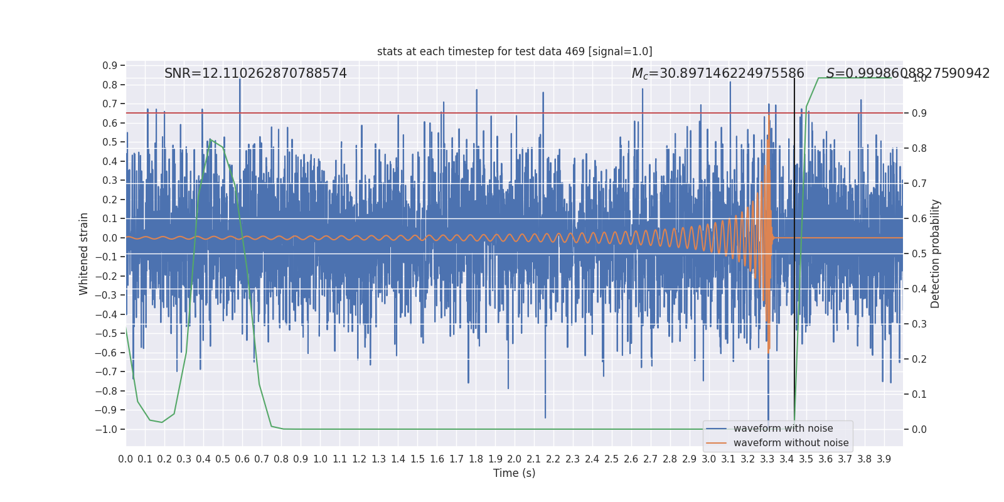1004x502 pixels.
Task: Click the plot title mentioning test data 469
Action: [x=515, y=51]
